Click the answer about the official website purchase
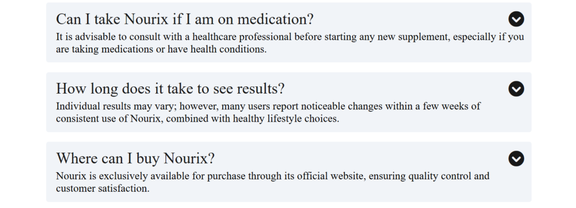Viewport: 576px width, 208px height. (273, 182)
